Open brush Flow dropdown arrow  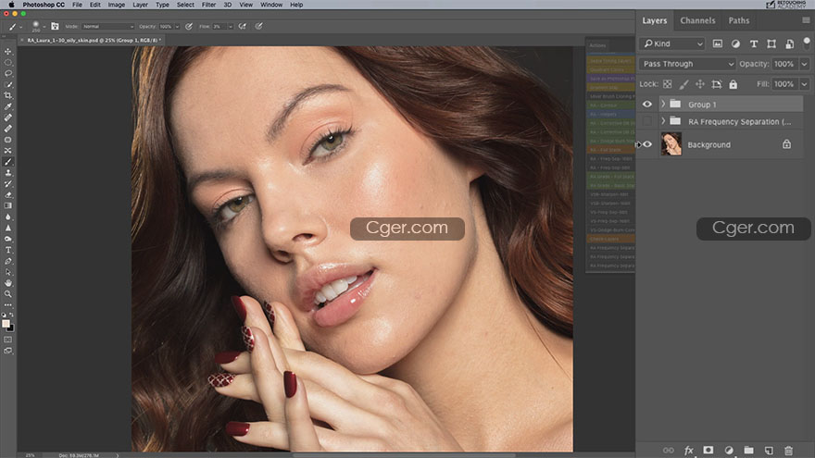pos(231,26)
